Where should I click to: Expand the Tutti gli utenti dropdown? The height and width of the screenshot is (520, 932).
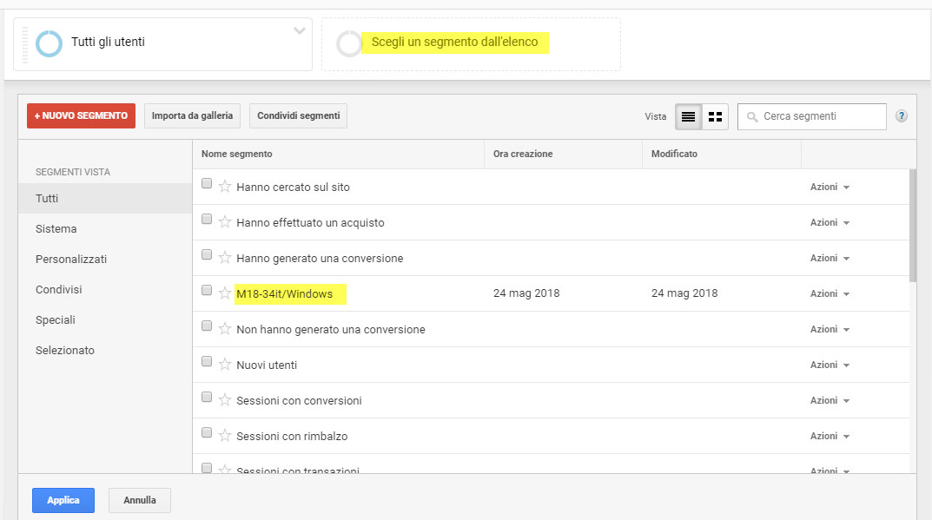[299, 32]
